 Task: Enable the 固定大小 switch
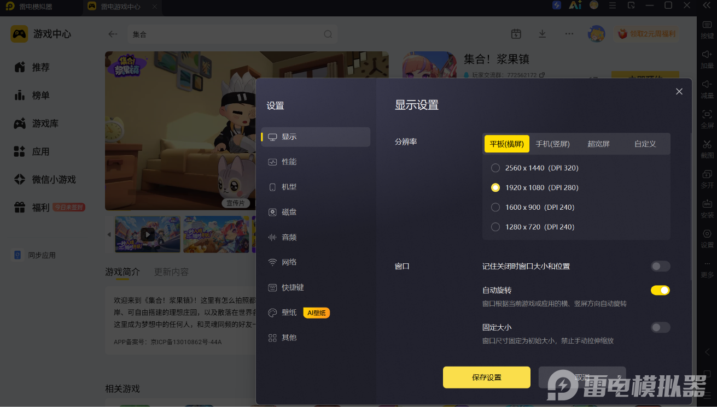(x=660, y=328)
